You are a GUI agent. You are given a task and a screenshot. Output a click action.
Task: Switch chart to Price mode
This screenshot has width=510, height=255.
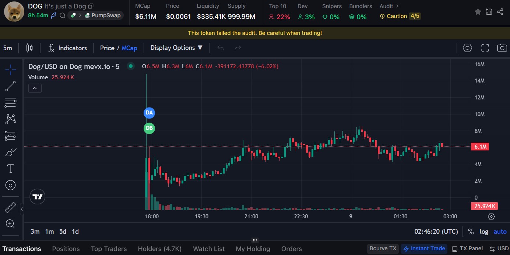pyautogui.click(x=107, y=48)
